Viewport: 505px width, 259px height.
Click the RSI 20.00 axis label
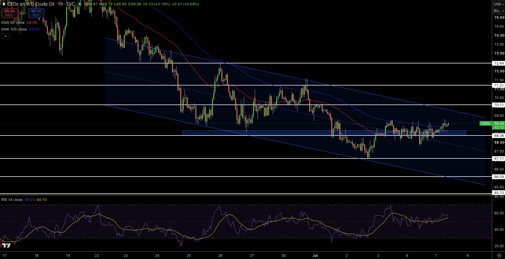pos(499,246)
